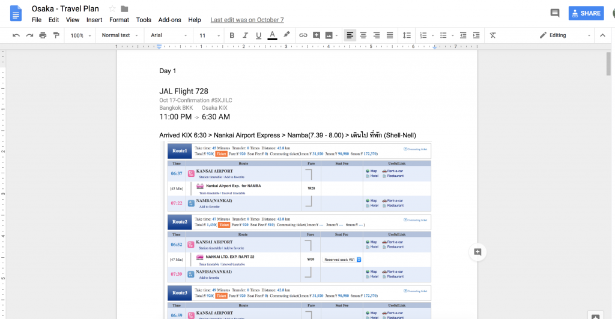Screen dimensions: 615x319
Task: Open Last edit was on October 7 link
Action: [x=247, y=20]
